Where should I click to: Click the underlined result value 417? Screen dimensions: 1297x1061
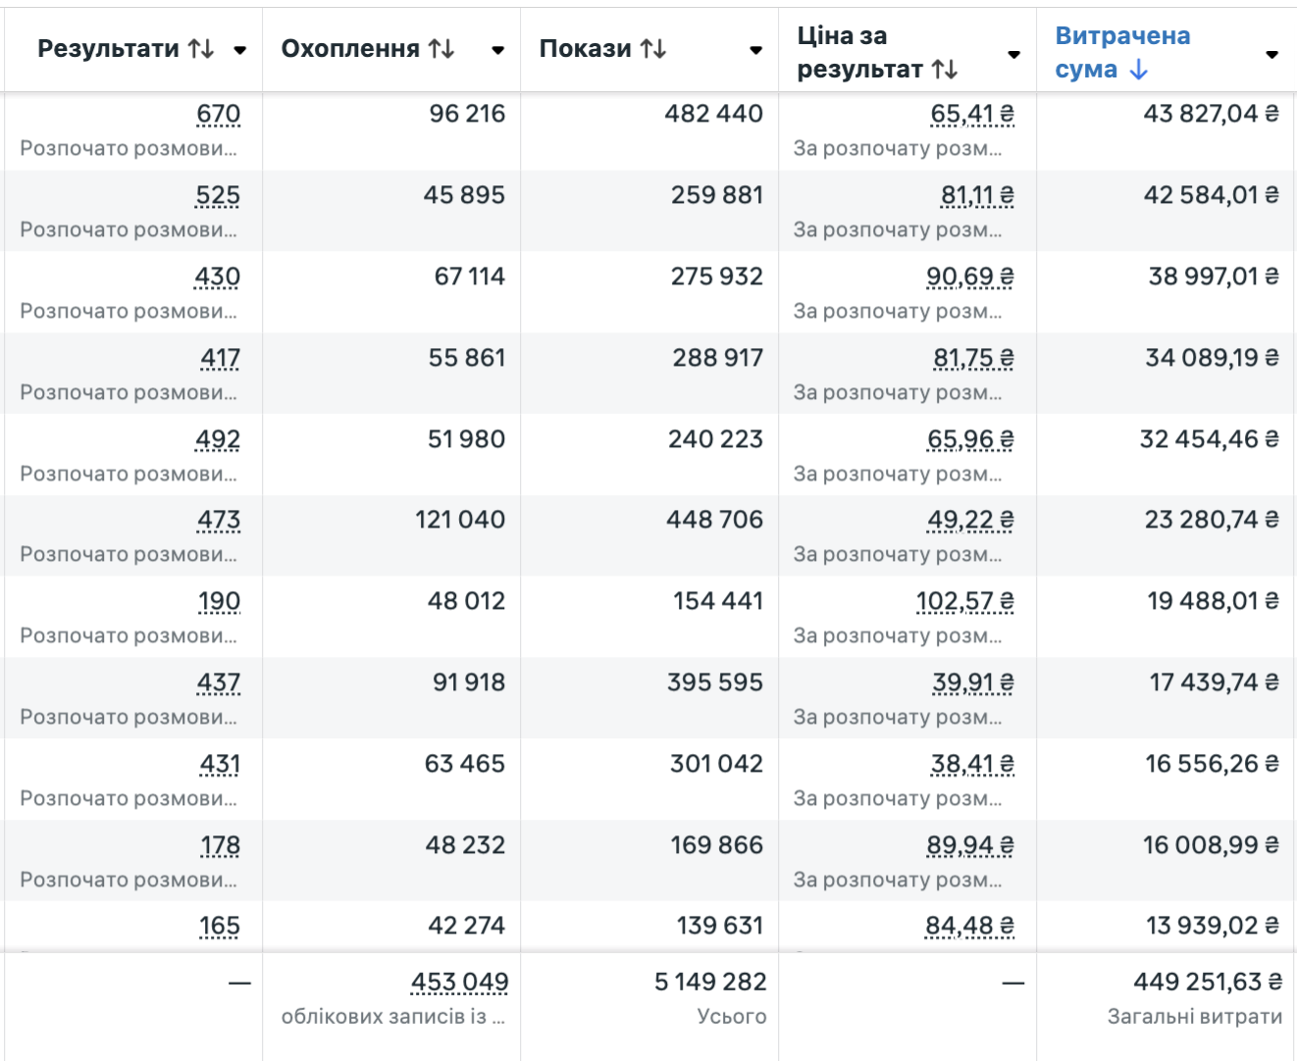pos(221,359)
